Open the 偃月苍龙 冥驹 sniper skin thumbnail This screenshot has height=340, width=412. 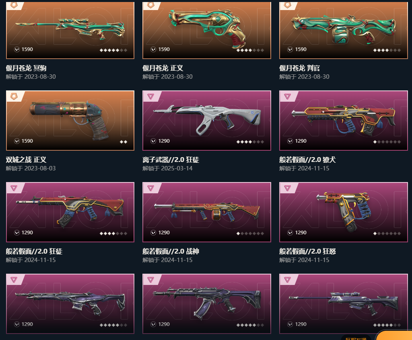(x=70, y=30)
